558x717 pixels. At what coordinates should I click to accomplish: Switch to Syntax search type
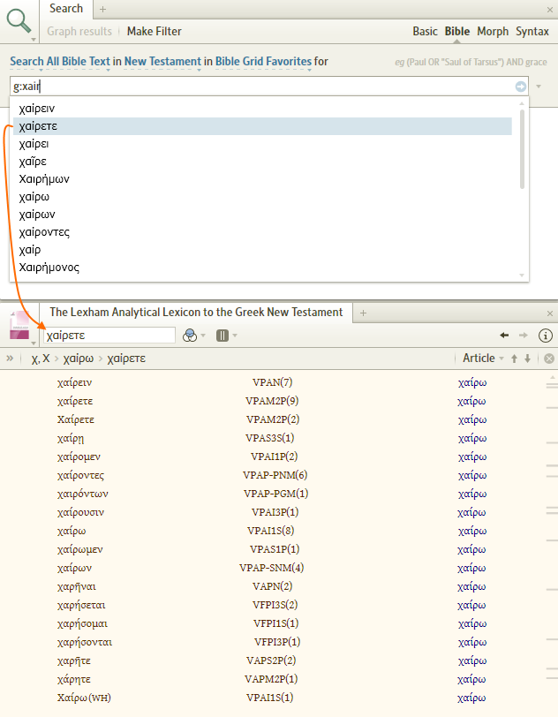(532, 31)
